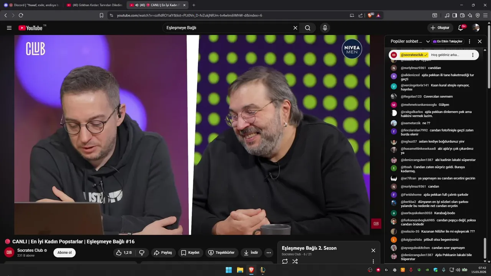
Task: Open the Socrates Club channel name link
Action: (30, 250)
